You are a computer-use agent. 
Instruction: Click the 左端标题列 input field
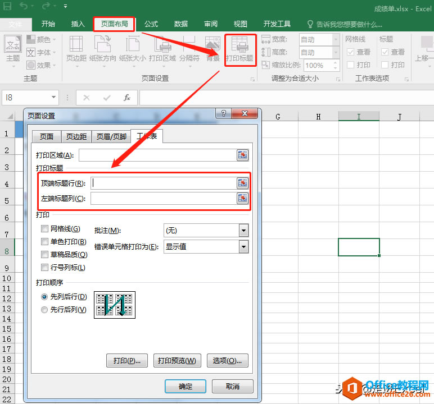(164, 199)
